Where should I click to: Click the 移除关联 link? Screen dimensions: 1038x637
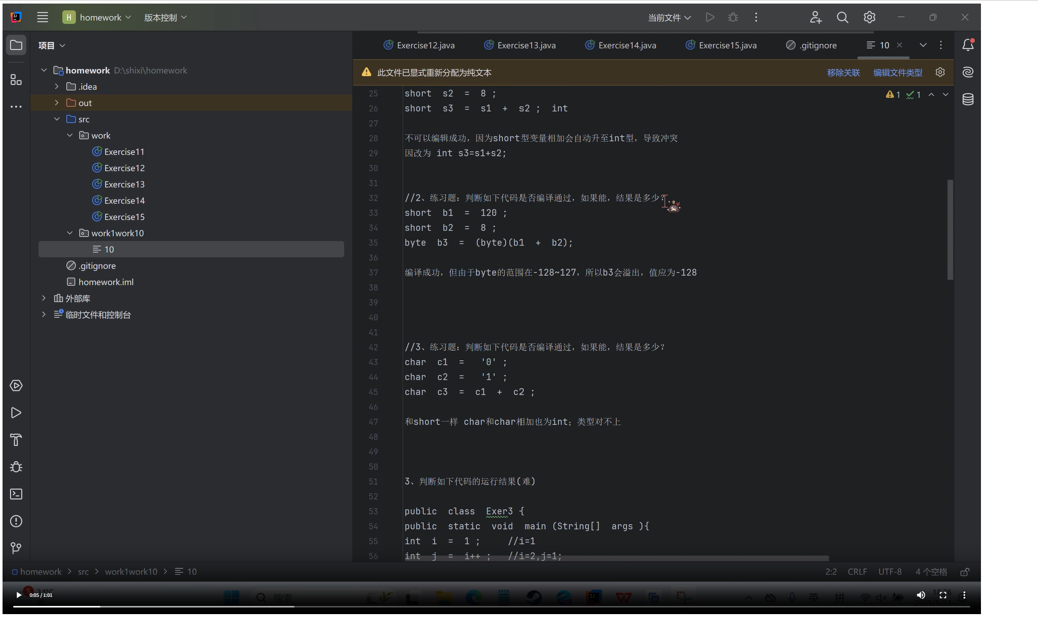[x=843, y=72]
